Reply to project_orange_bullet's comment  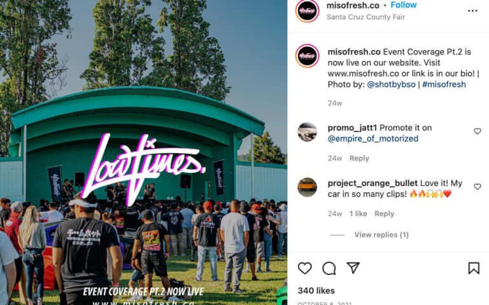[x=384, y=213]
